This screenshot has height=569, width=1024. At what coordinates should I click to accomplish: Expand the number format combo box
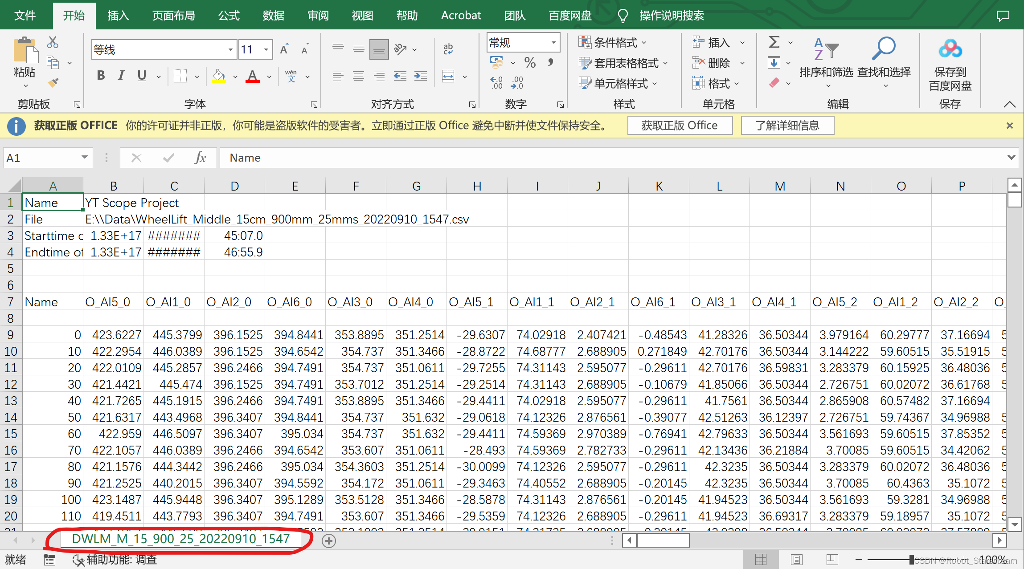click(553, 43)
